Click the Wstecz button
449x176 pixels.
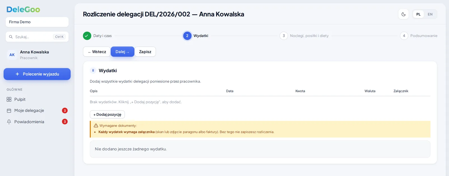tap(97, 52)
